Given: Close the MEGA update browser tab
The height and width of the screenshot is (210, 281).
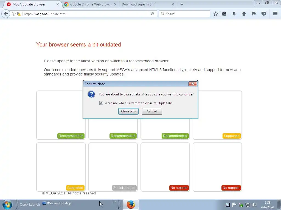Looking at the screenshot, I should (58, 4).
